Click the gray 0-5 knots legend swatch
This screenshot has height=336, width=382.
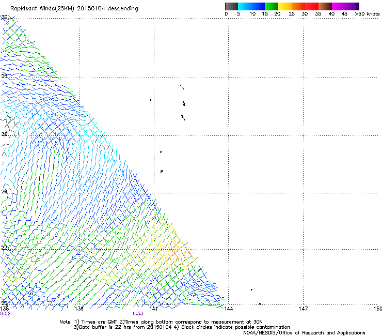[x=231, y=6]
